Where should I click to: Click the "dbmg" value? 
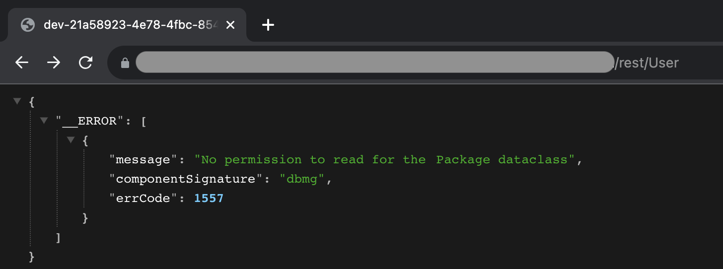[303, 179]
